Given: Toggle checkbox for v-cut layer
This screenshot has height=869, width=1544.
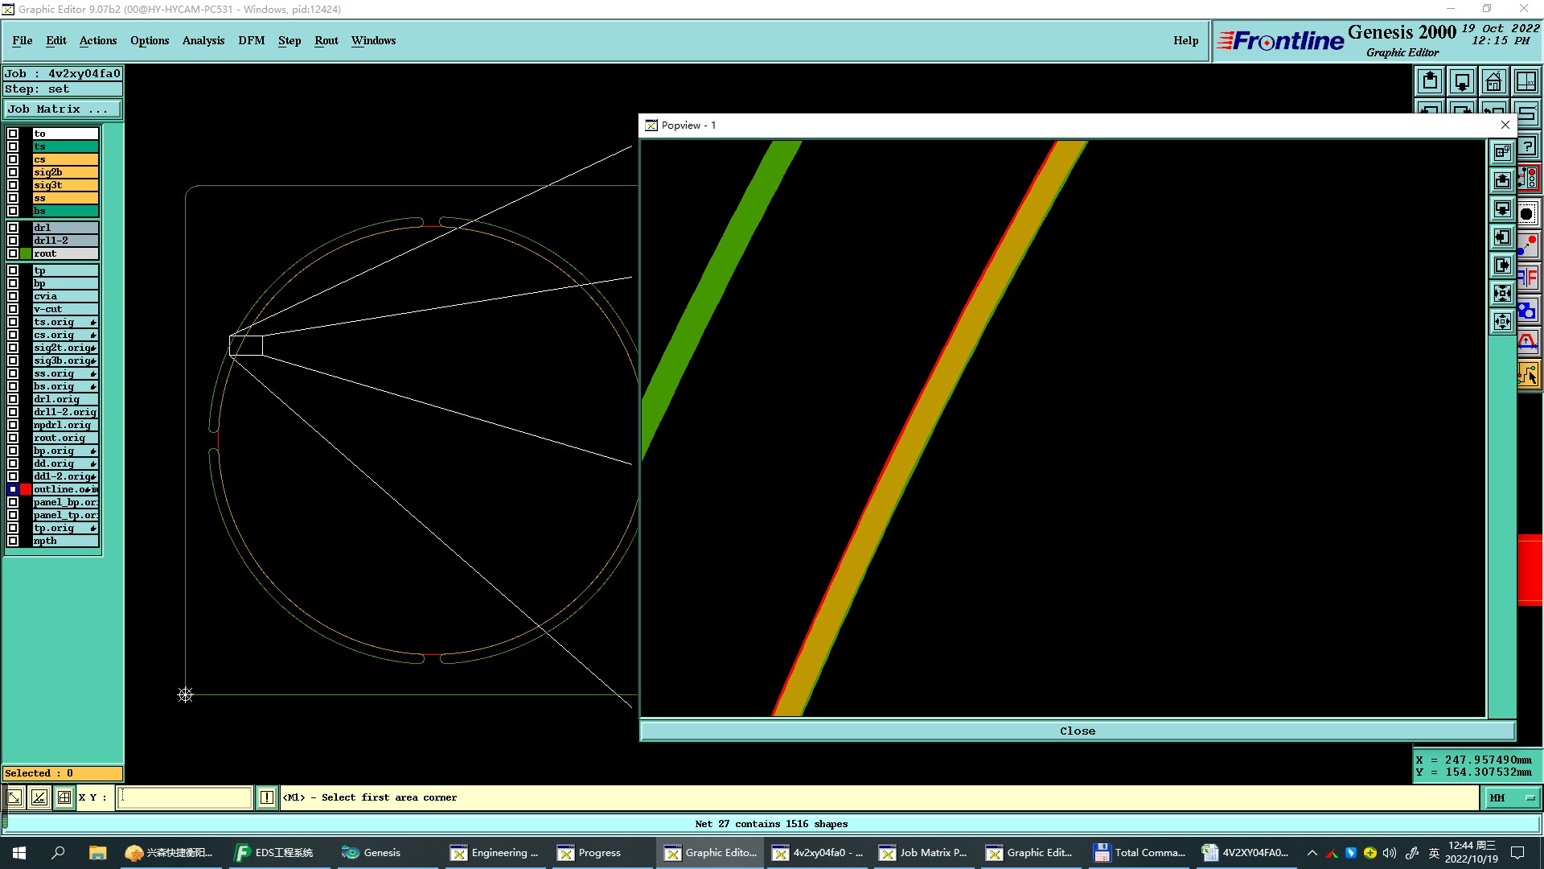Looking at the screenshot, I should coord(13,309).
